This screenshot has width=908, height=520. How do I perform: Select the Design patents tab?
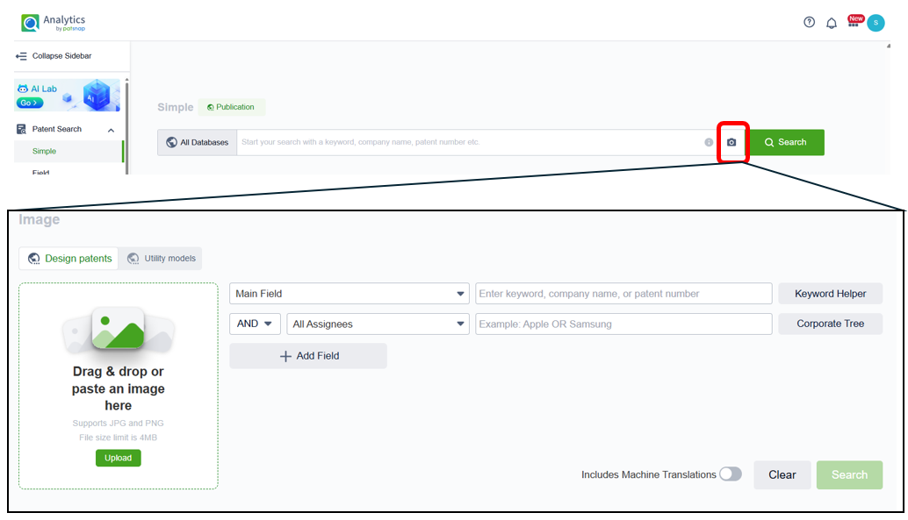[x=68, y=258]
